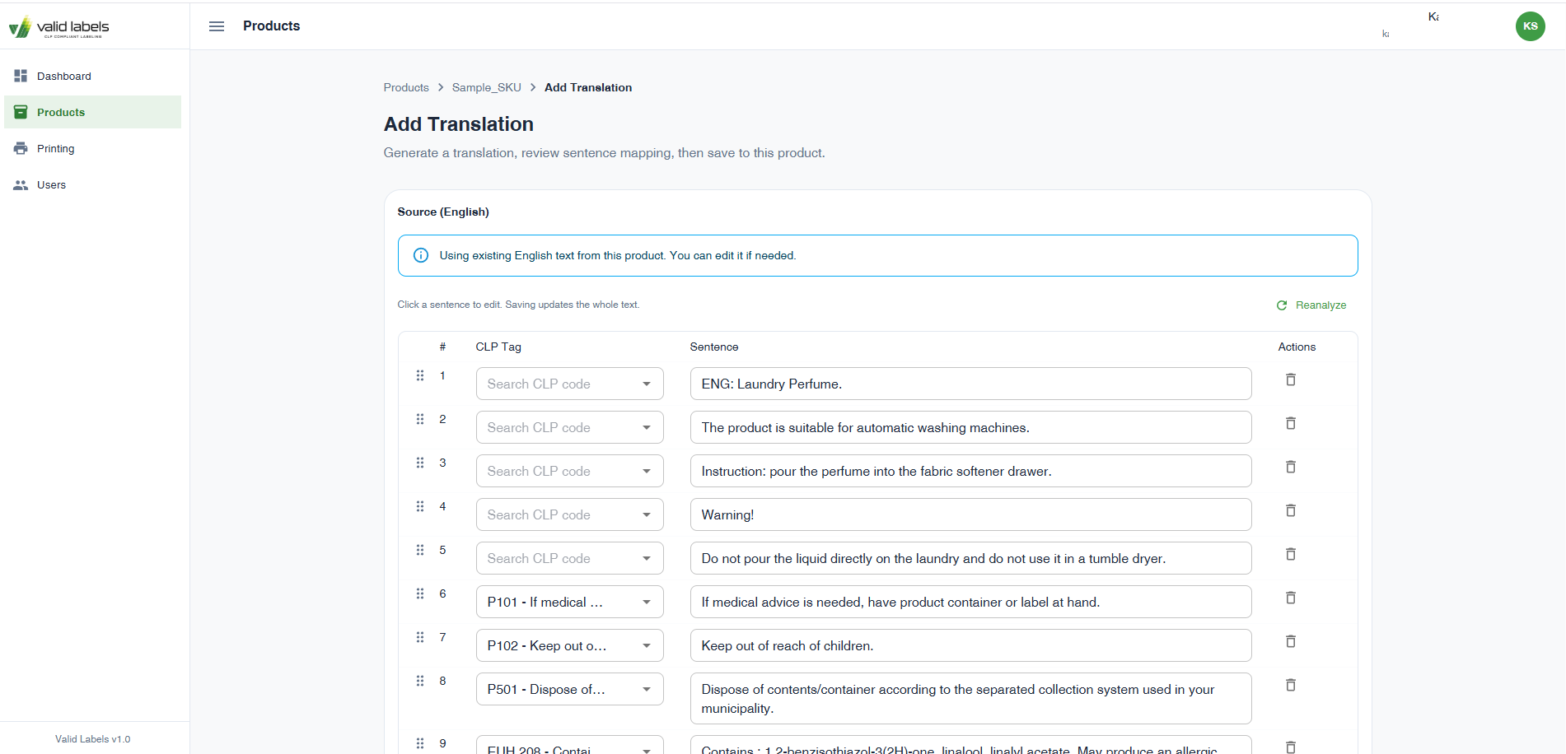Delete the Warning! sentence using the trash icon
The height and width of the screenshot is (754, 1566).
click(x=1290, y=510)
